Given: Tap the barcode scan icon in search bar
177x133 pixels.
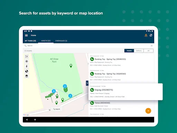Looking at the screenshot, I should [151, 46].
